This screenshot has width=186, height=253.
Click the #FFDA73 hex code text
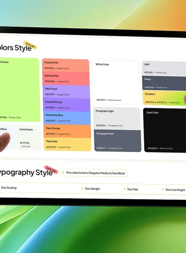[x=51, y=147]
